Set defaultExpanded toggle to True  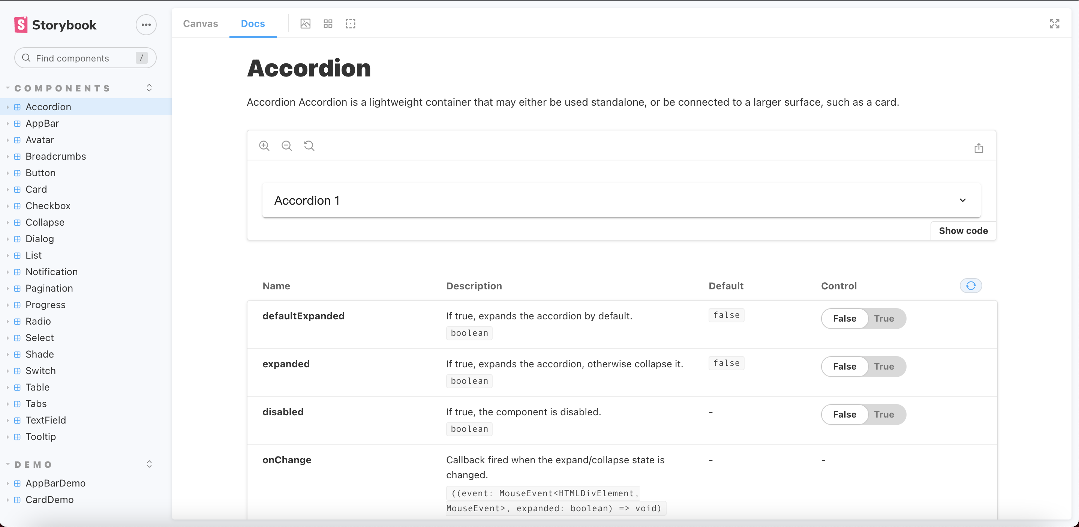click(883, 318)
